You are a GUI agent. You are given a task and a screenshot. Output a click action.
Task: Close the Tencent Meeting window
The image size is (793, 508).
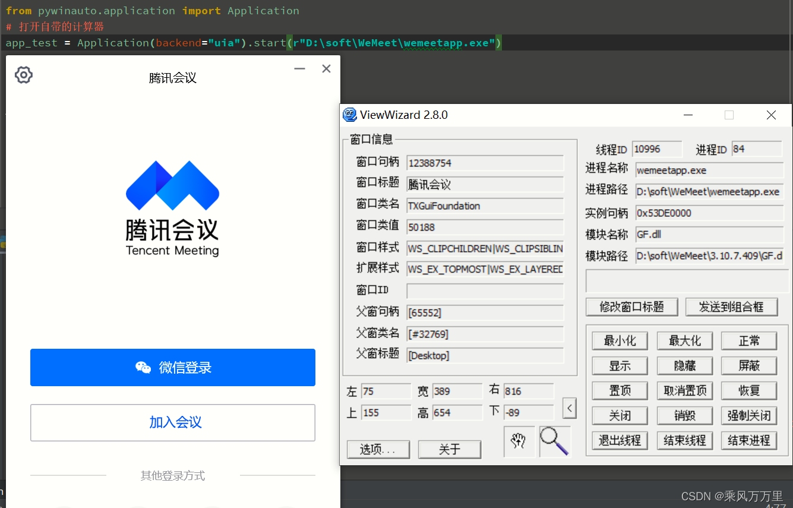(x=326, y=69)
